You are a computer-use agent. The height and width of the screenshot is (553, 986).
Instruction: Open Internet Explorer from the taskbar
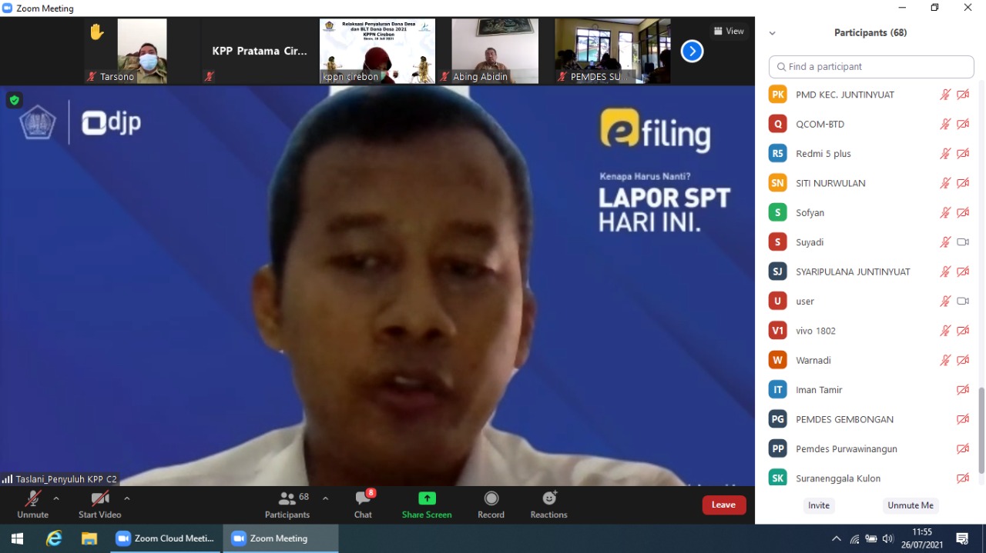pyautogui.click(x=54, y=538)
